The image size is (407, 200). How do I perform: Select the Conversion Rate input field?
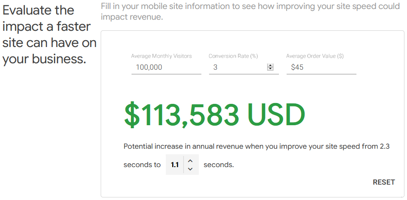point(238,67)
